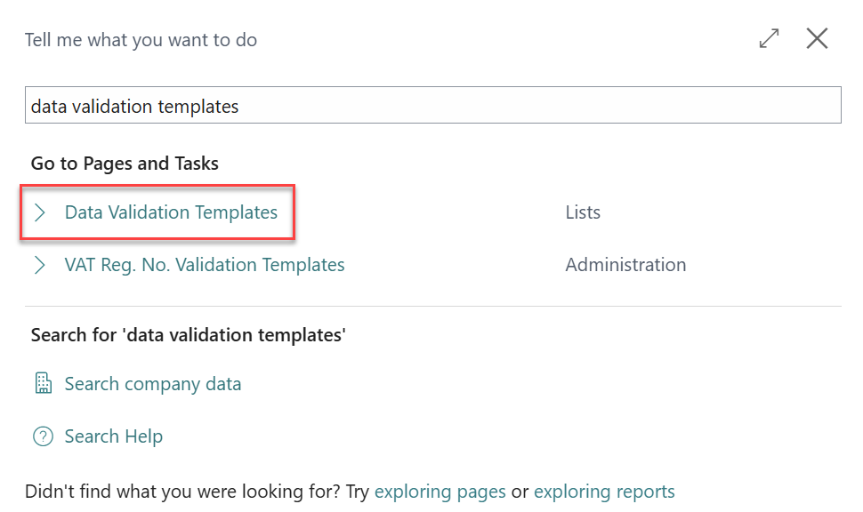Select Search company data
This screenshot has height=512, width=863.
click(152, 383)
